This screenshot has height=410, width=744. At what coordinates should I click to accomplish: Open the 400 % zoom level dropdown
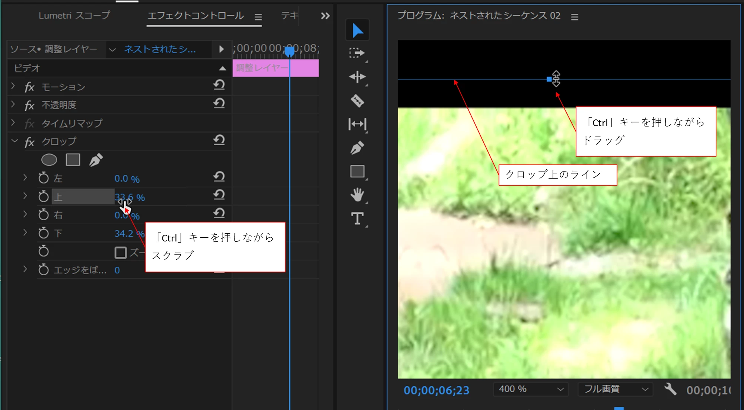[x=531, y=389]
